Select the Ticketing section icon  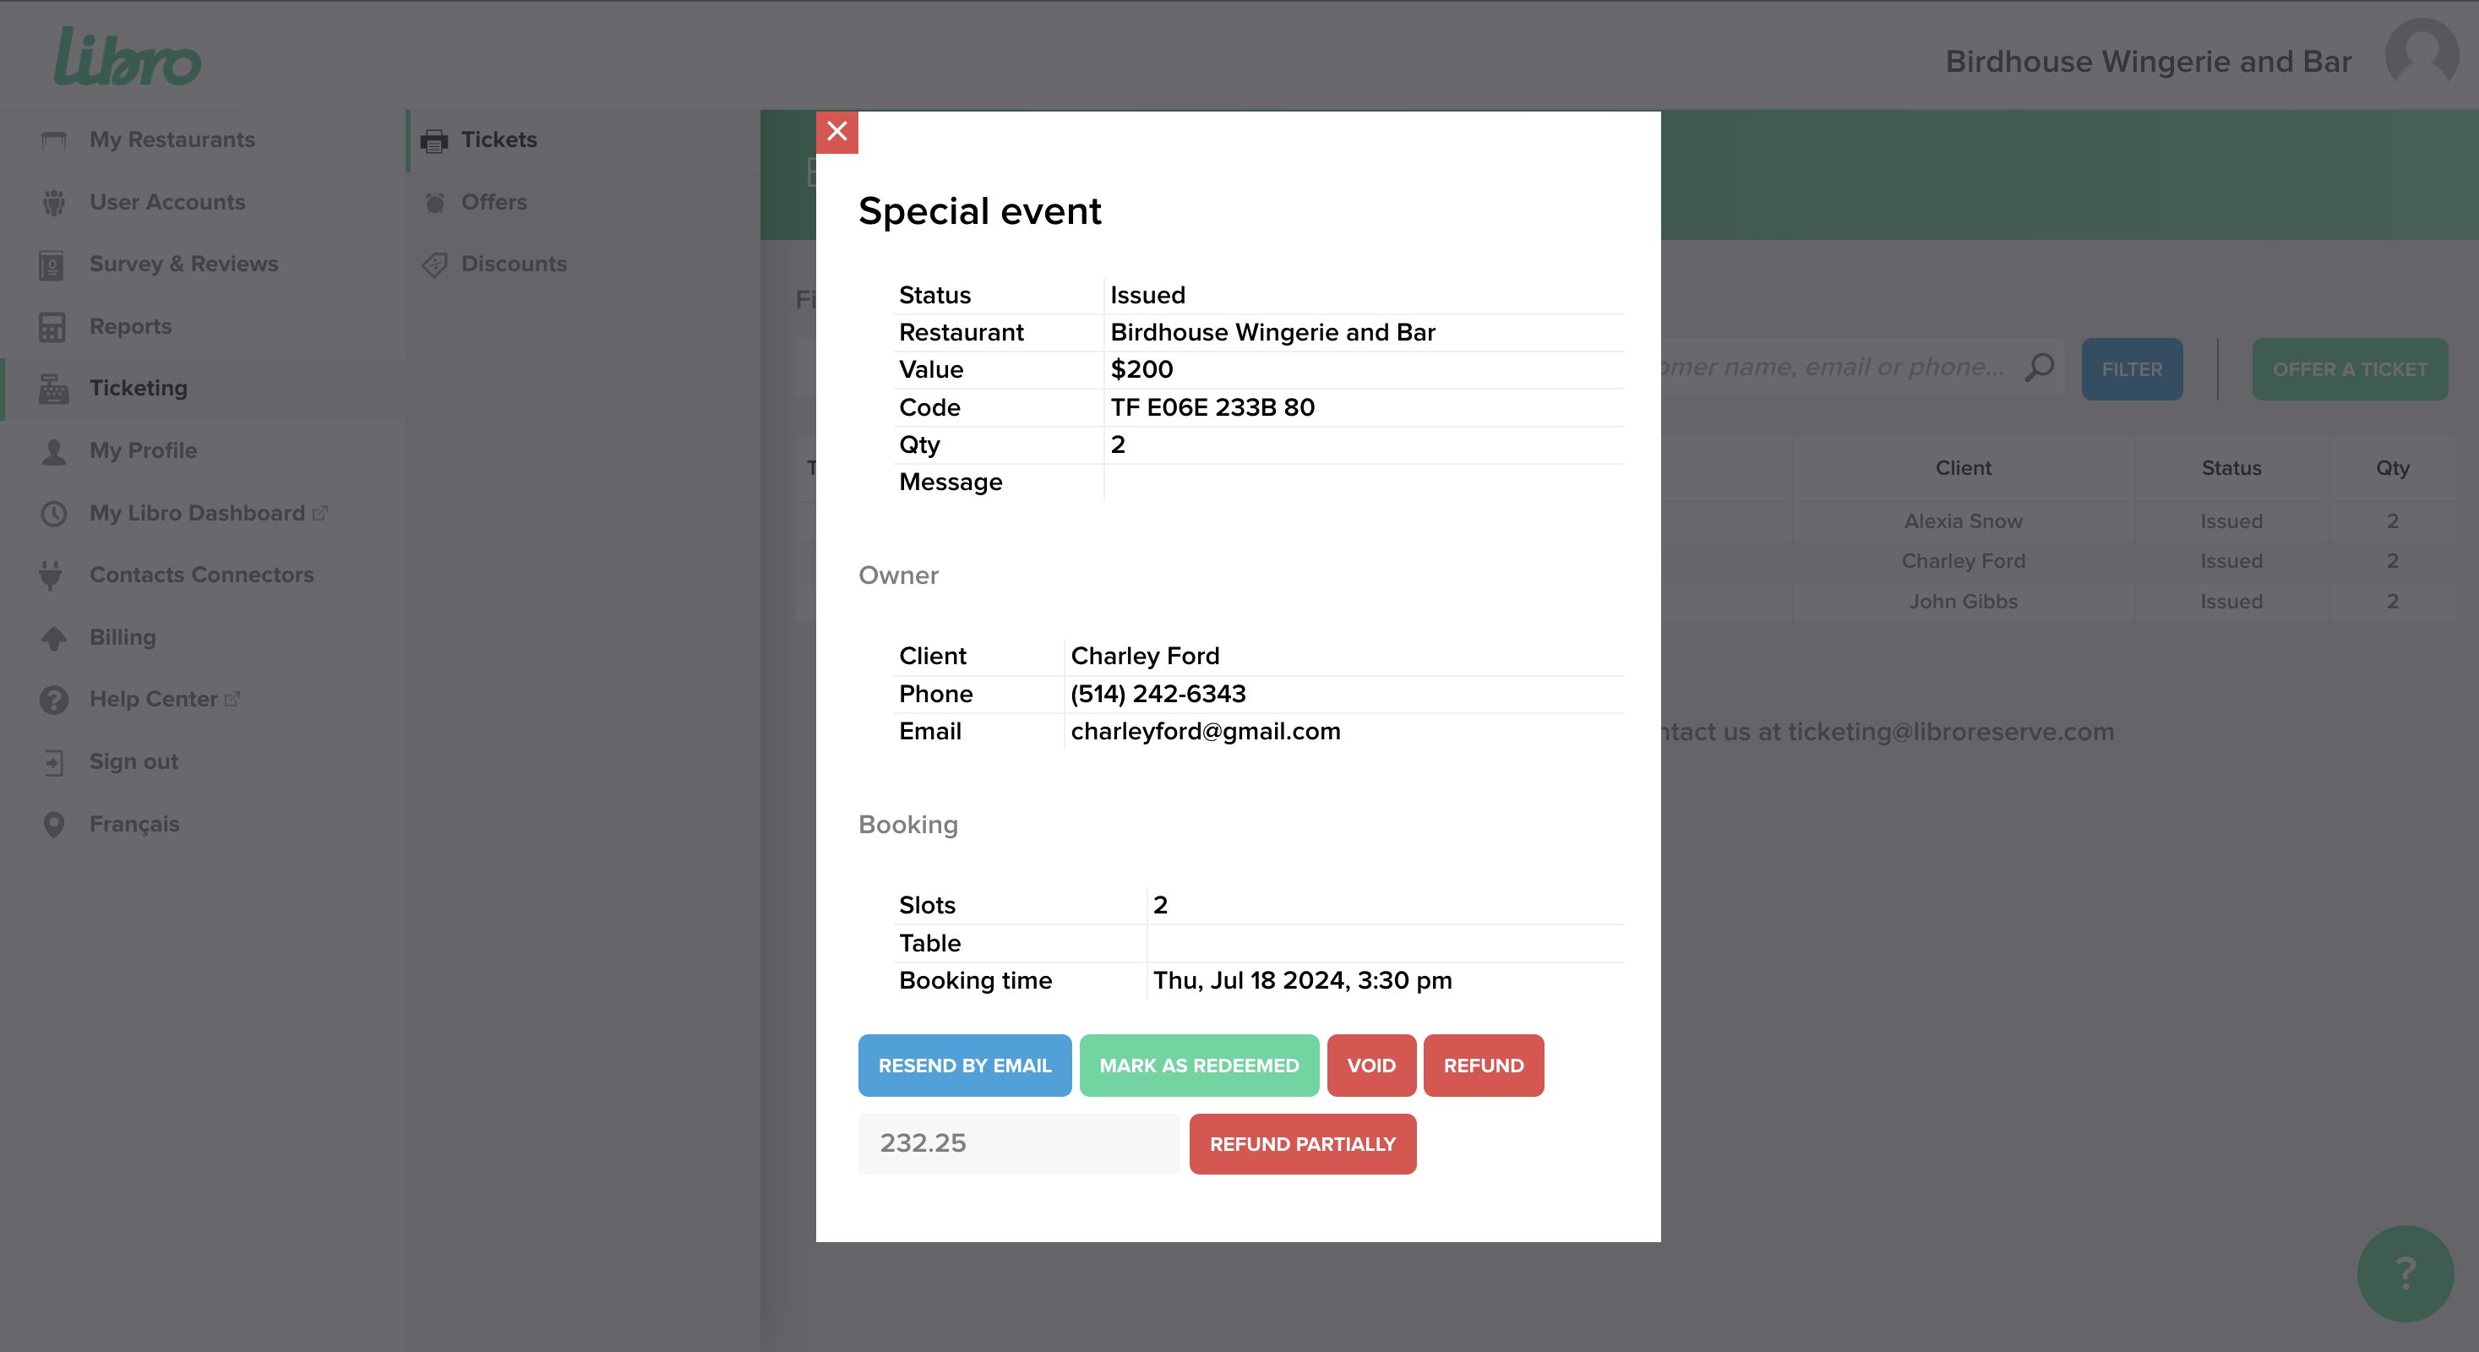53,388
